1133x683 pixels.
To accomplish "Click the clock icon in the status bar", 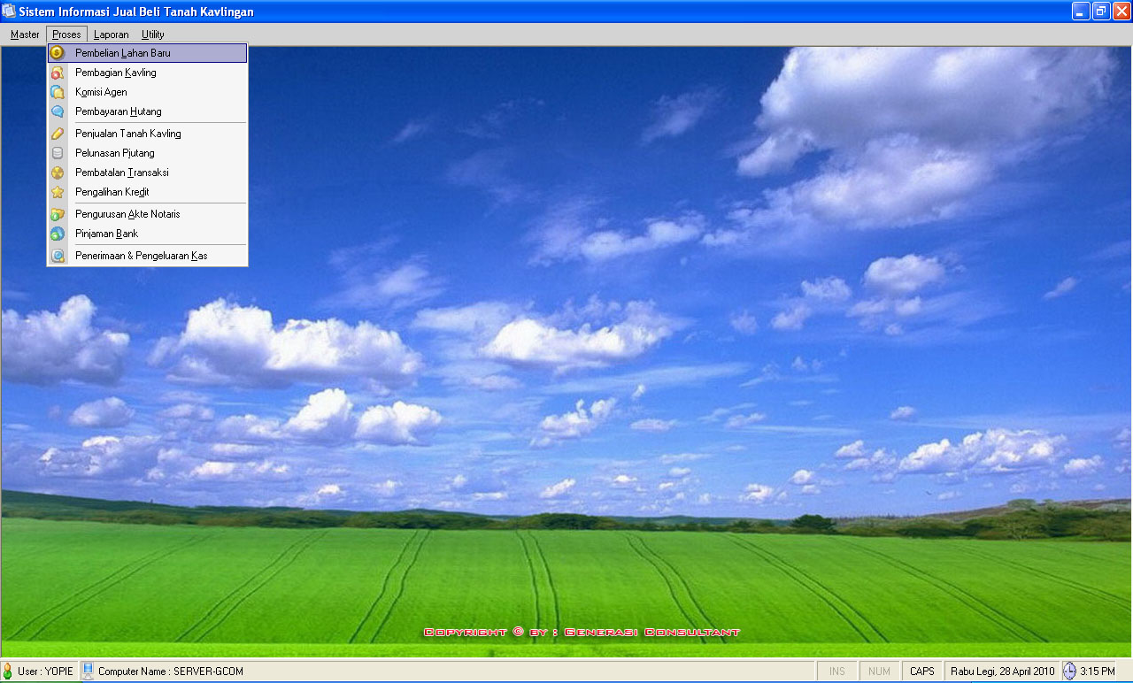I will pyautogui.click(x=1069, y=671).
